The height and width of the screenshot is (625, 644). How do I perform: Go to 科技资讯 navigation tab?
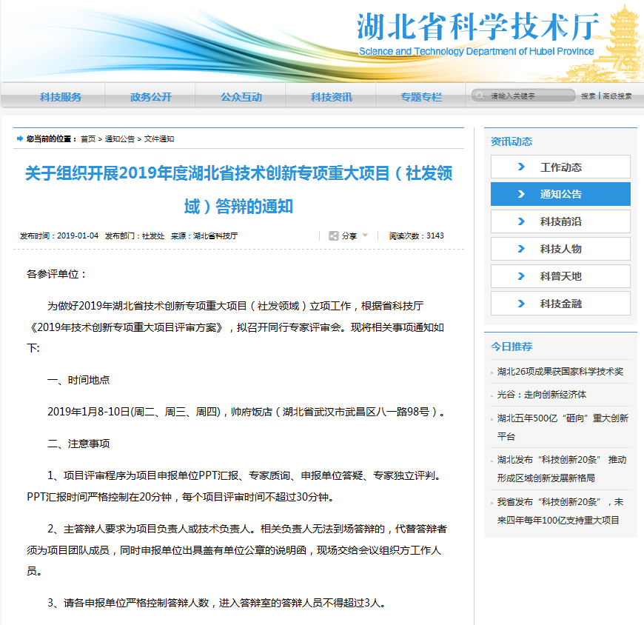click(332, 97)
